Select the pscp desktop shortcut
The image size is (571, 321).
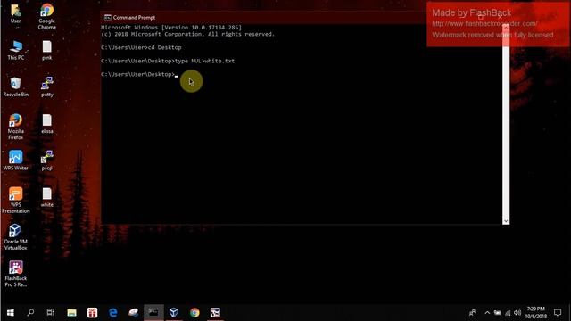click(47, 160)
